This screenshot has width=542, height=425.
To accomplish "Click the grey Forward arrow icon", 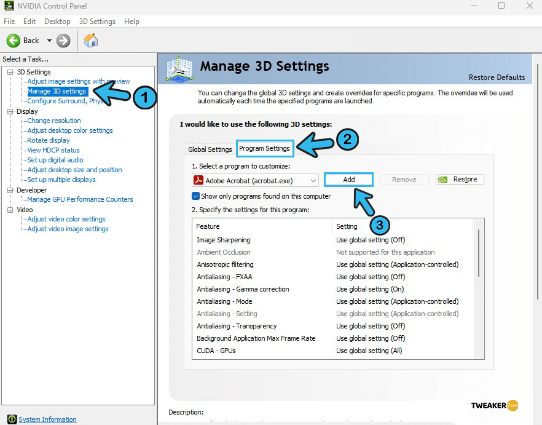I will pyautogui.click(x=63, y=41).
